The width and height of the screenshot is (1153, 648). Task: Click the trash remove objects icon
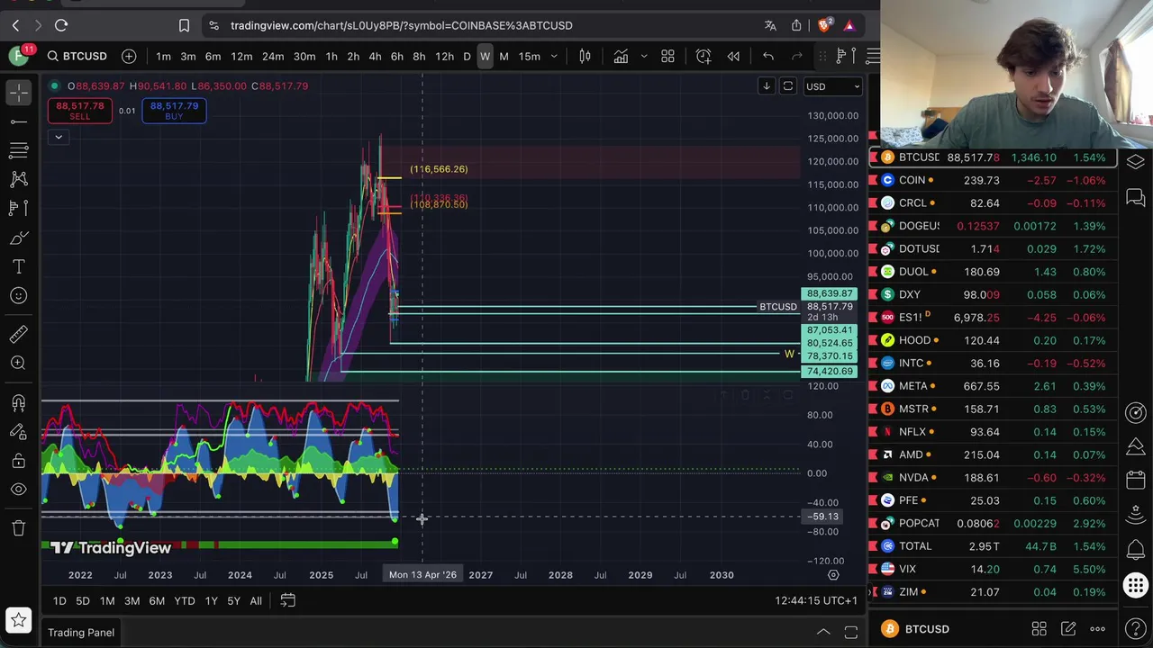point(19,528)
